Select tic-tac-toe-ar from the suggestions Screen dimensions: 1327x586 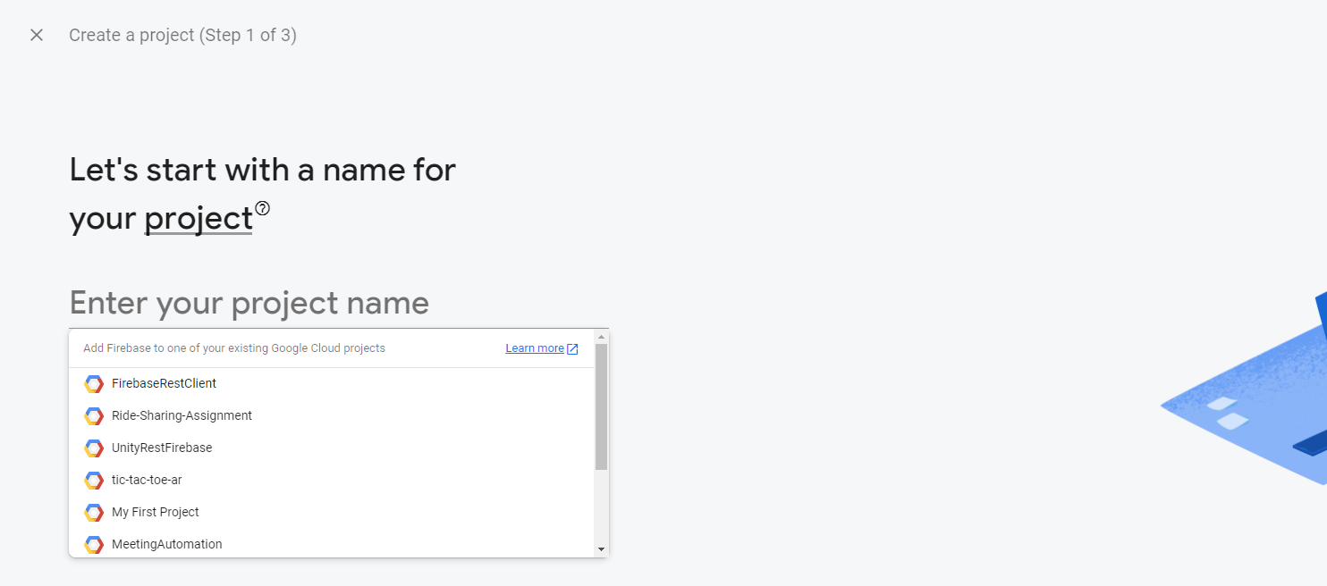[148, 480]
